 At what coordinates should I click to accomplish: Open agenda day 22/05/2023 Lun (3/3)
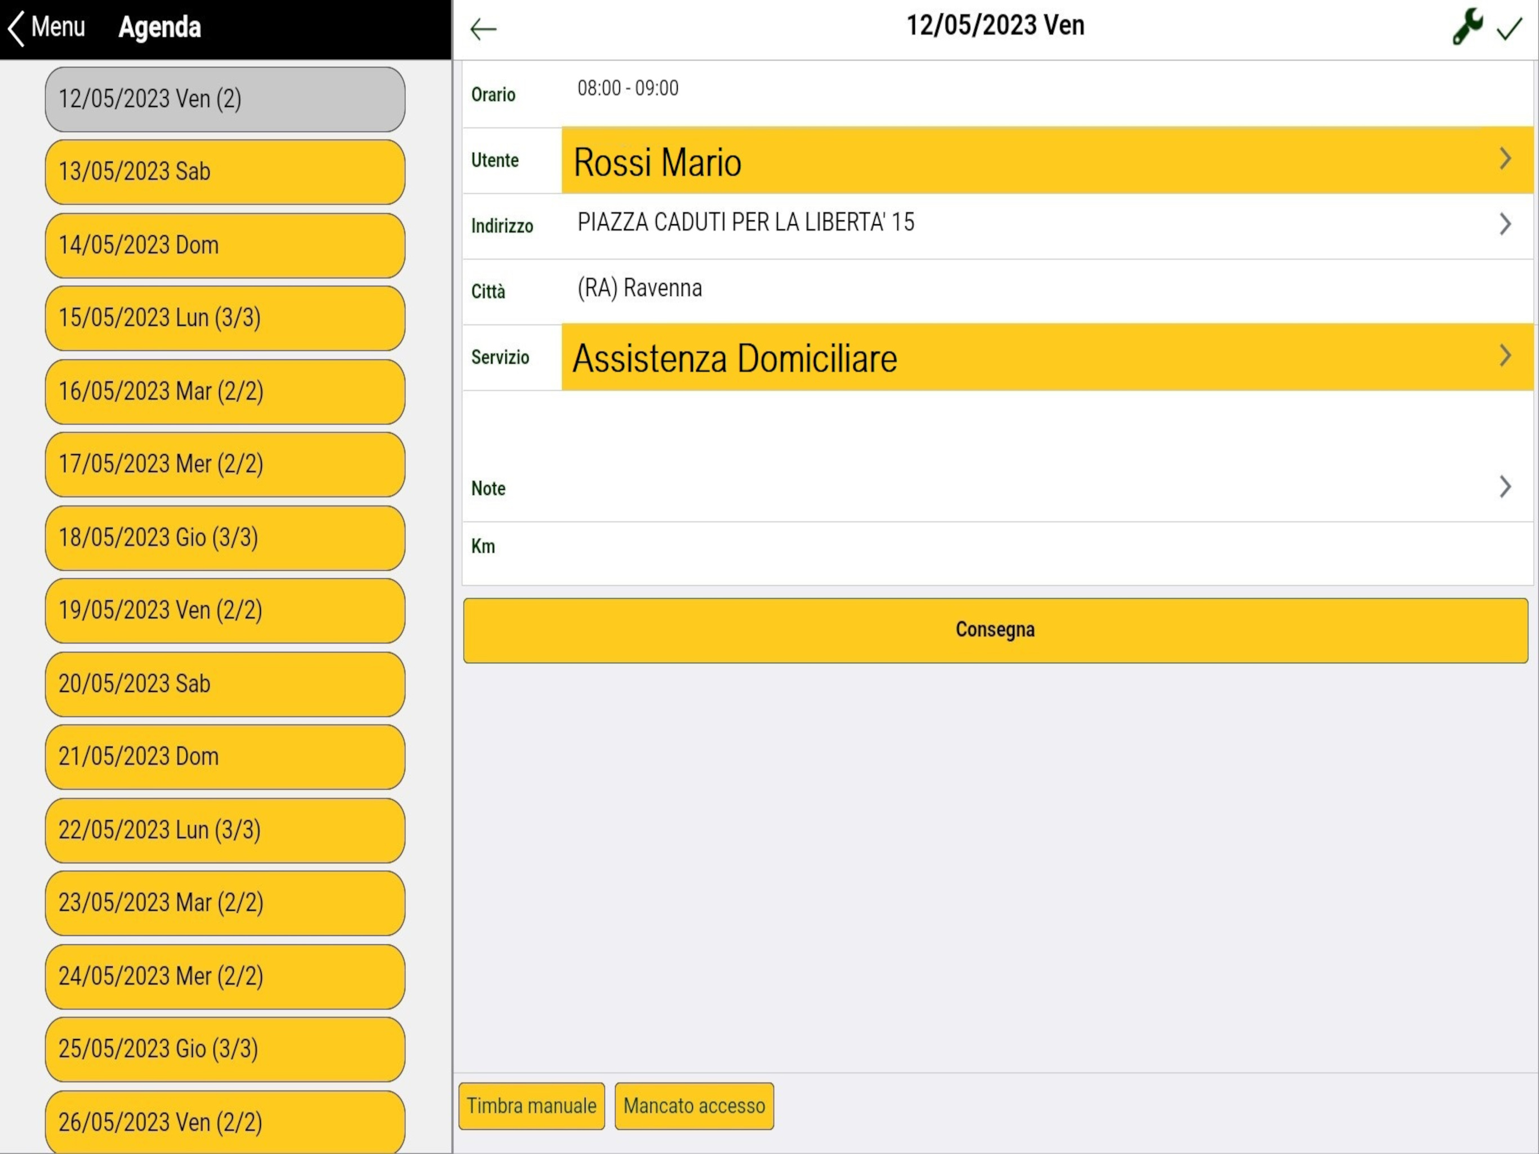click(225, 831)
